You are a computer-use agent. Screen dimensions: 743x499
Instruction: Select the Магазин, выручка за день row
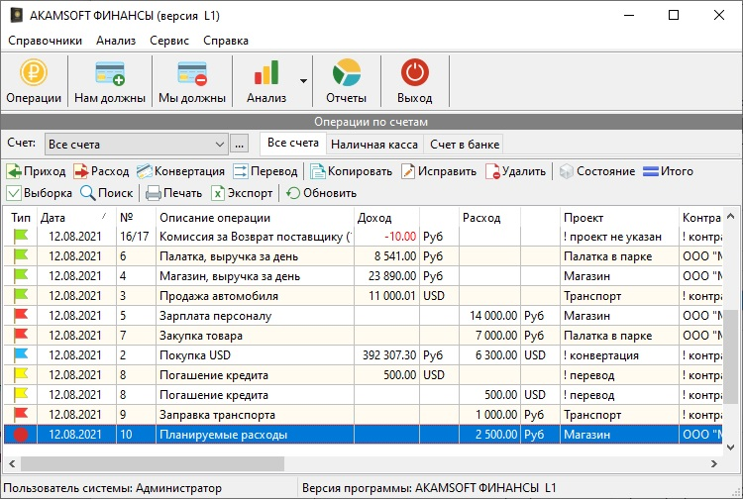(363, 276)
